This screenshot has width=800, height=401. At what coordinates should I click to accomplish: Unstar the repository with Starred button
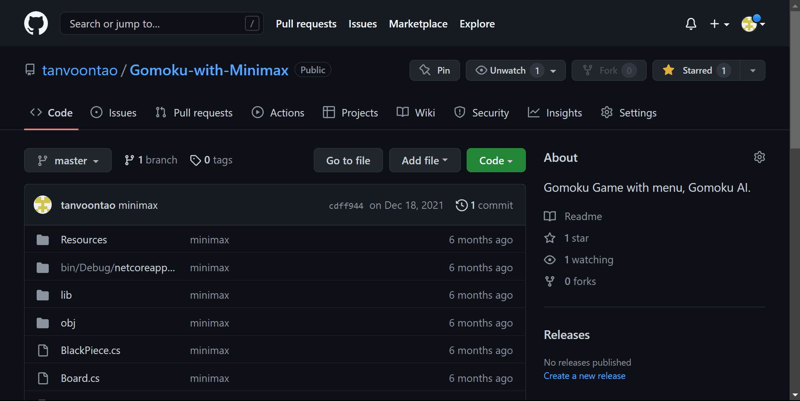[696, 70]
